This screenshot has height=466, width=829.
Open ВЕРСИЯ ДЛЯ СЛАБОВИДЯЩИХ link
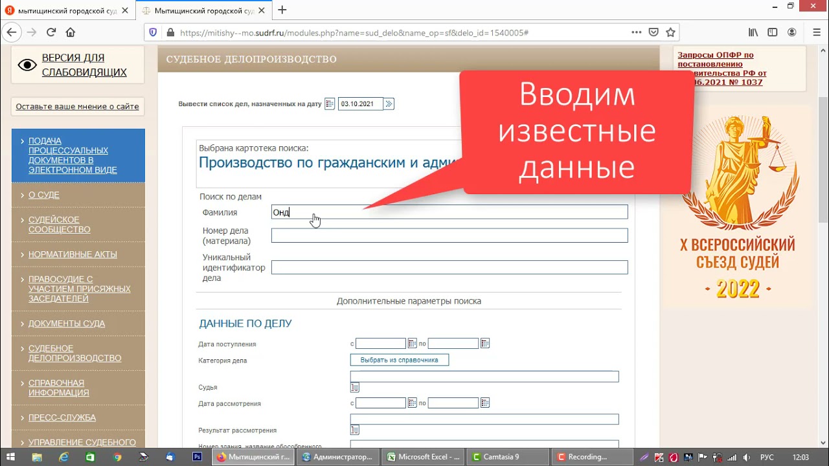pos(84,65)
